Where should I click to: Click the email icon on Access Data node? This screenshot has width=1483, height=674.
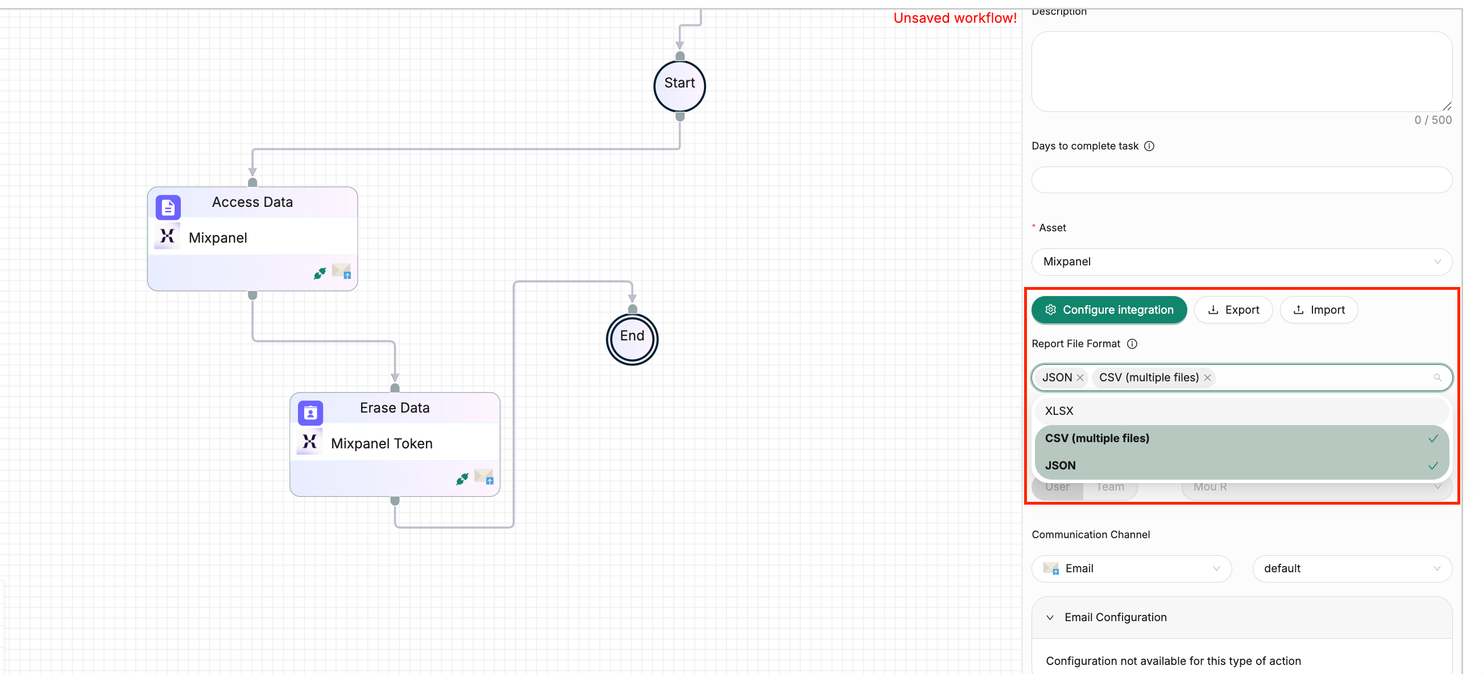click(x=341, y=271)
